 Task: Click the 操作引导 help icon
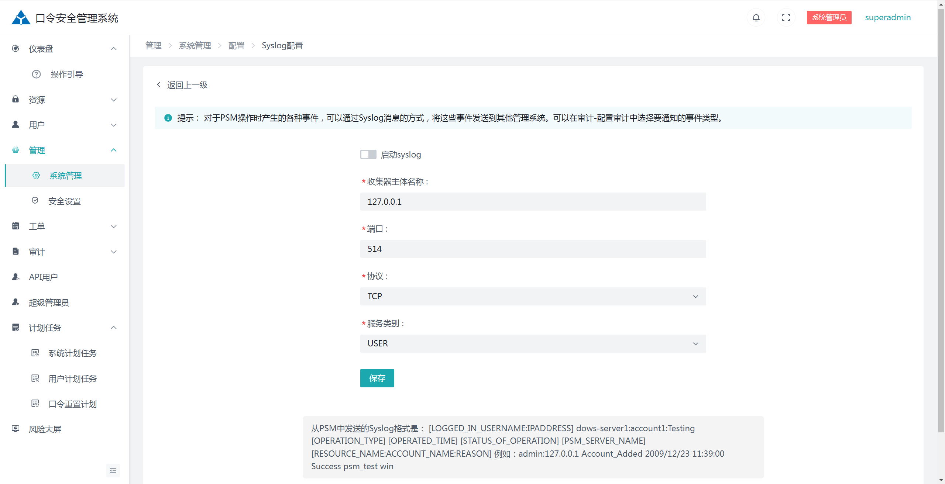[36, 74]
